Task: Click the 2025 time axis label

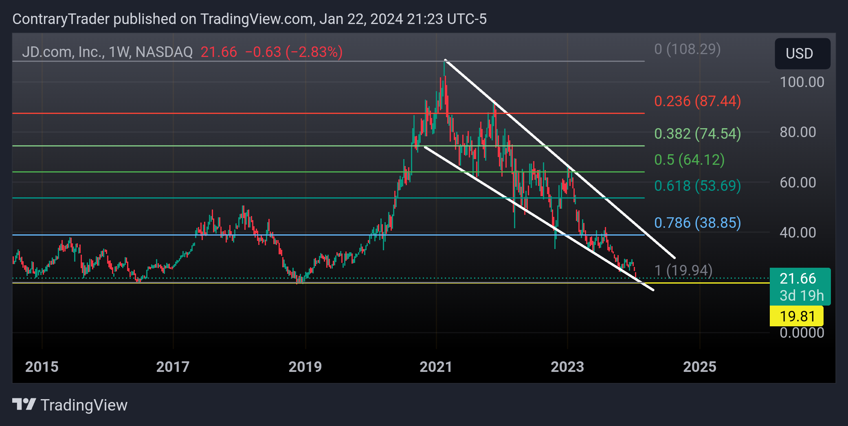Action: click(x=700, y=367)
